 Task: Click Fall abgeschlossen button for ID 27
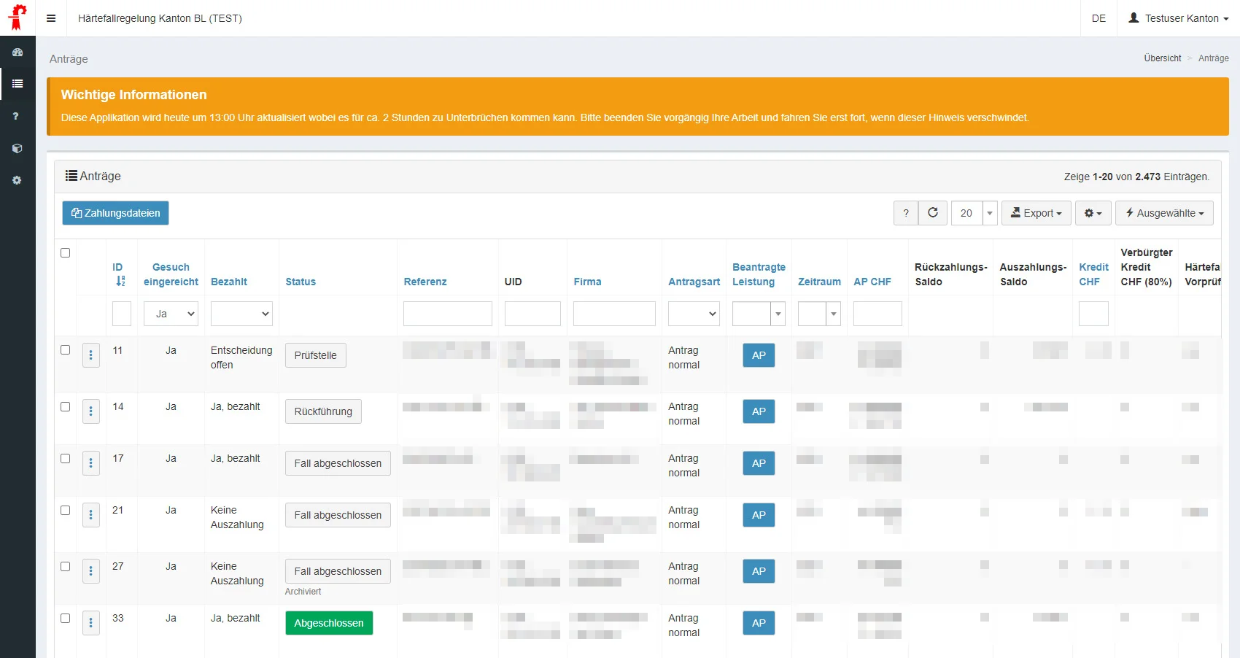point(338,571)
